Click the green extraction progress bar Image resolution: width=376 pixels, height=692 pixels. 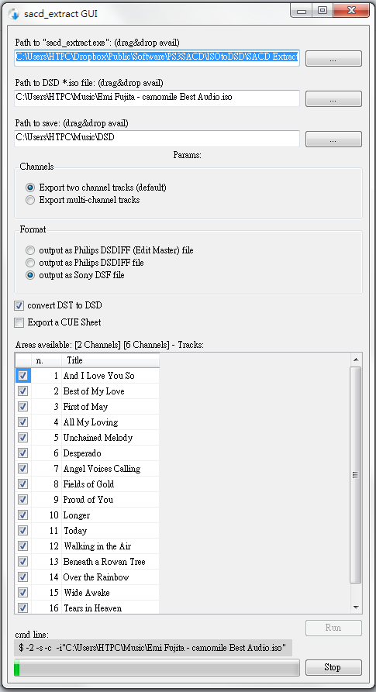pos(157,667)
